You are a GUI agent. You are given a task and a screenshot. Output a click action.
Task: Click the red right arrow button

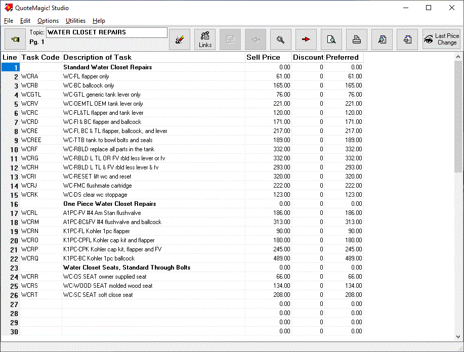click(x=306, y=39)
